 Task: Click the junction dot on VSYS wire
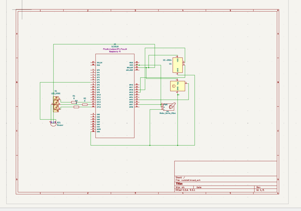(139, 65)
